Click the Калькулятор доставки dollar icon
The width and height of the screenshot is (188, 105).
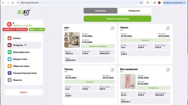10,73
